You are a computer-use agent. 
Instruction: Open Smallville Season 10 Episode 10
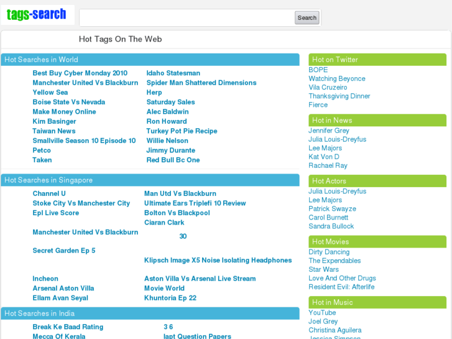tap(84, 141)
